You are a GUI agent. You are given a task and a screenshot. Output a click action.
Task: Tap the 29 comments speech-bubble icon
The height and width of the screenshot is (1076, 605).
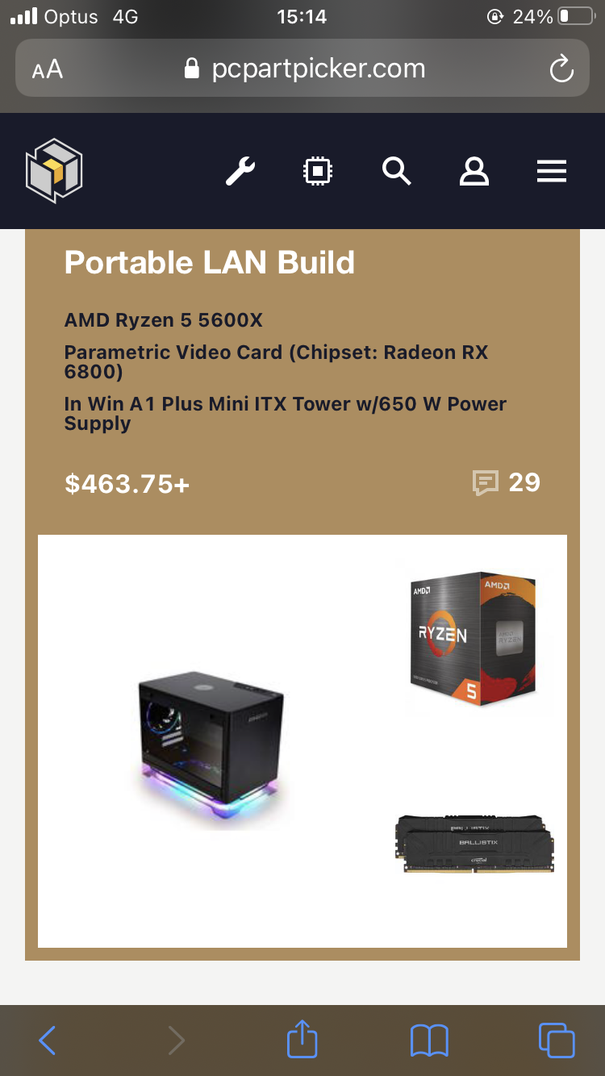pyautogui.click(x=485, y=483)
